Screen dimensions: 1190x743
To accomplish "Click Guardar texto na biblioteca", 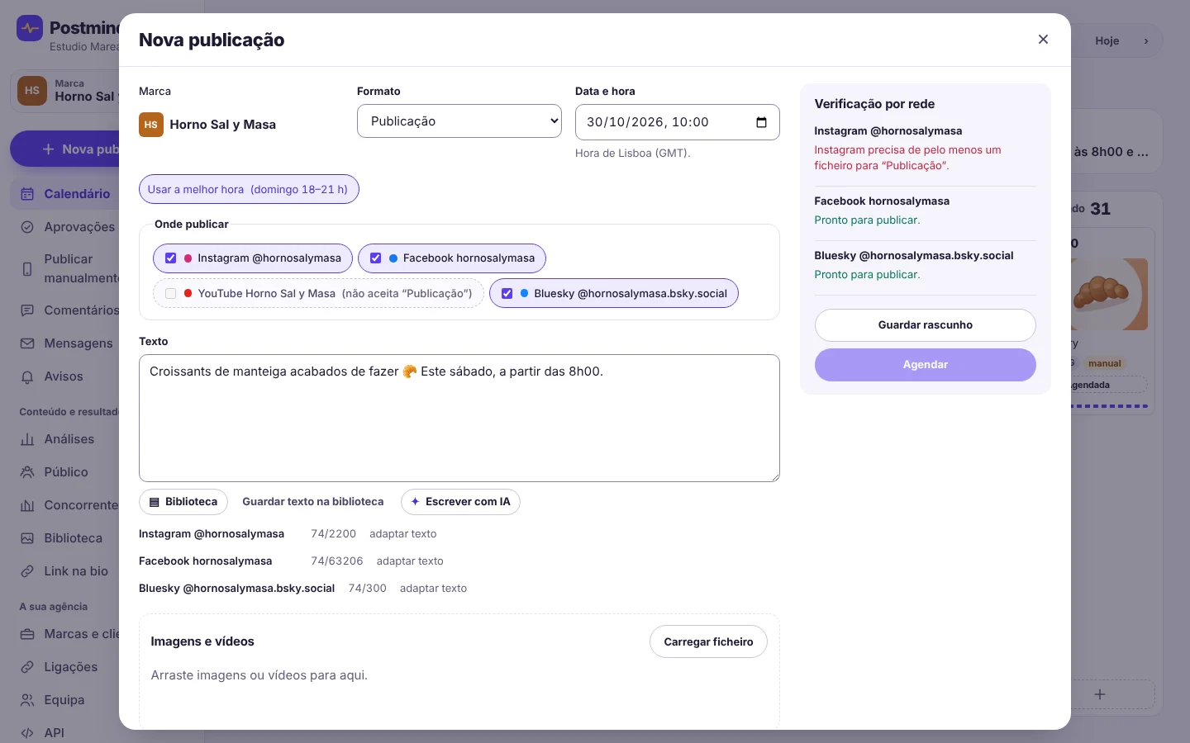I will 313,502.
